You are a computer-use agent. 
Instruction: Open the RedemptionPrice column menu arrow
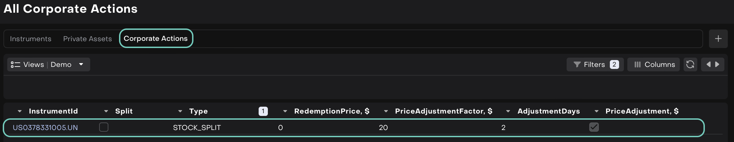click(285, 111)
